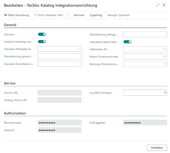Screen dimensions: 170x153
Task: Close the dialog with the X icon
Action: (x=164, y=5)
